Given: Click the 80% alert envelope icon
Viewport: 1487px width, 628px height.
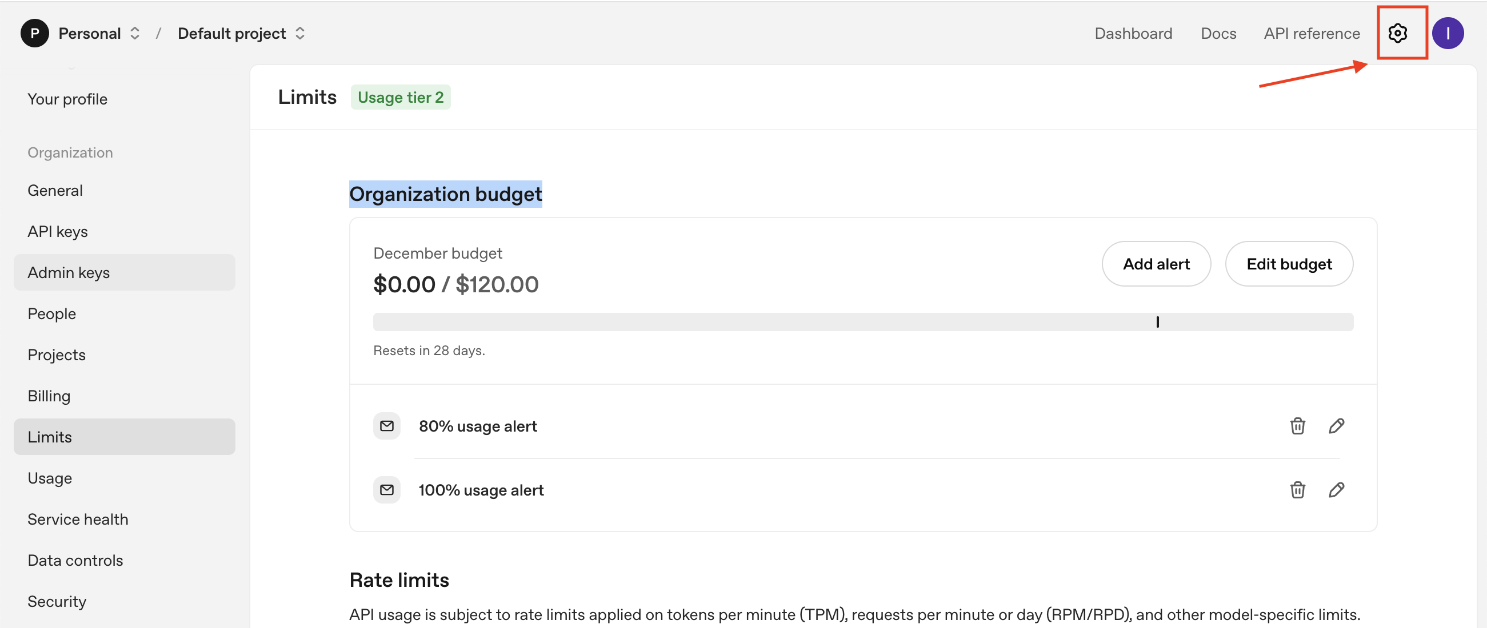Looking at the screenshot, I should coord(387,426).
